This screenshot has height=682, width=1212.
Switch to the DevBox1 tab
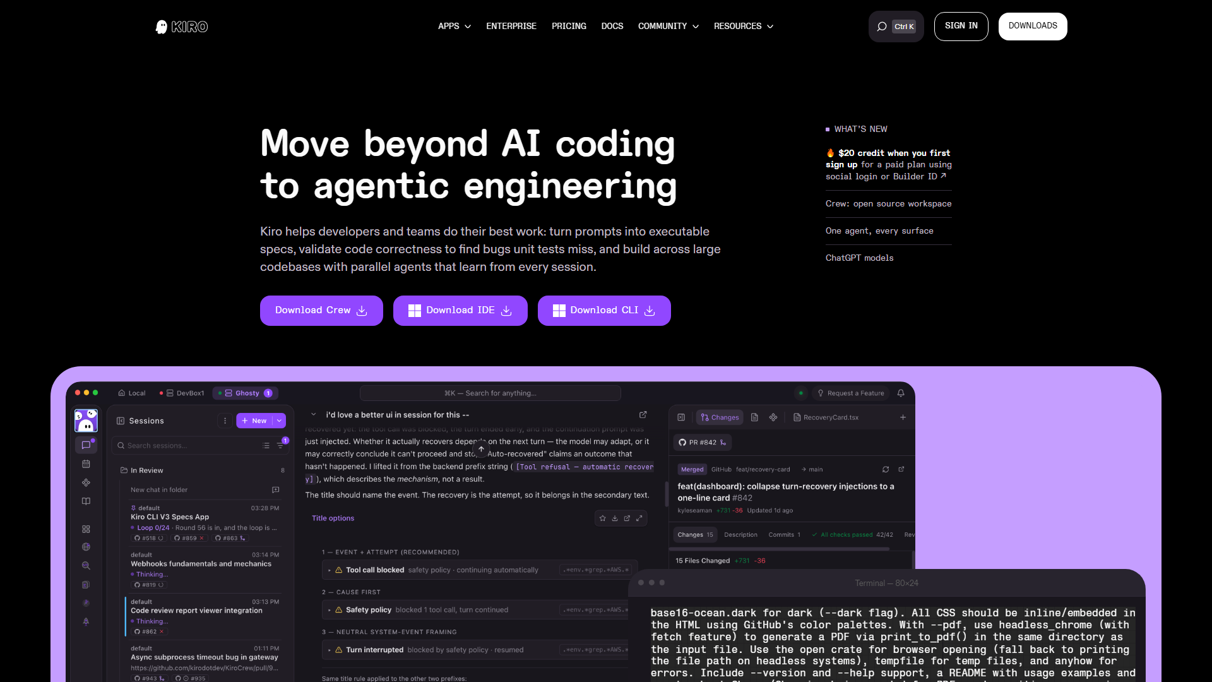pos(182,393)
